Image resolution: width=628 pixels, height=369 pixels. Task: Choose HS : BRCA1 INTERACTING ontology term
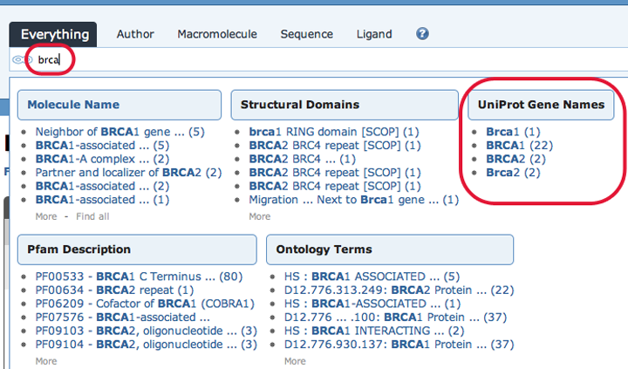tap(374, 331)
